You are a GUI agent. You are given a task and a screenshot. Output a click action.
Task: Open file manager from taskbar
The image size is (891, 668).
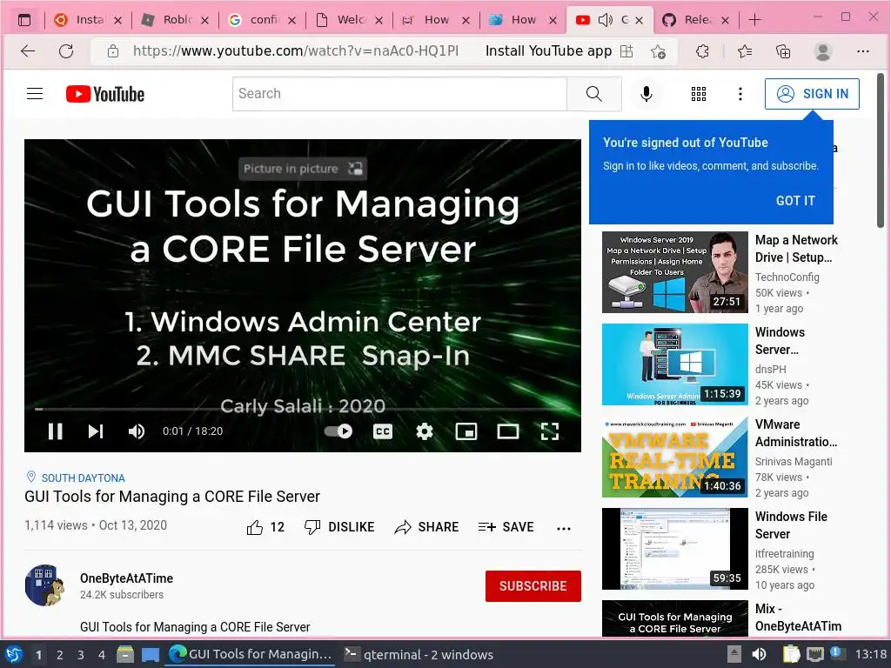pyautogui.click(x=125, y=655)
